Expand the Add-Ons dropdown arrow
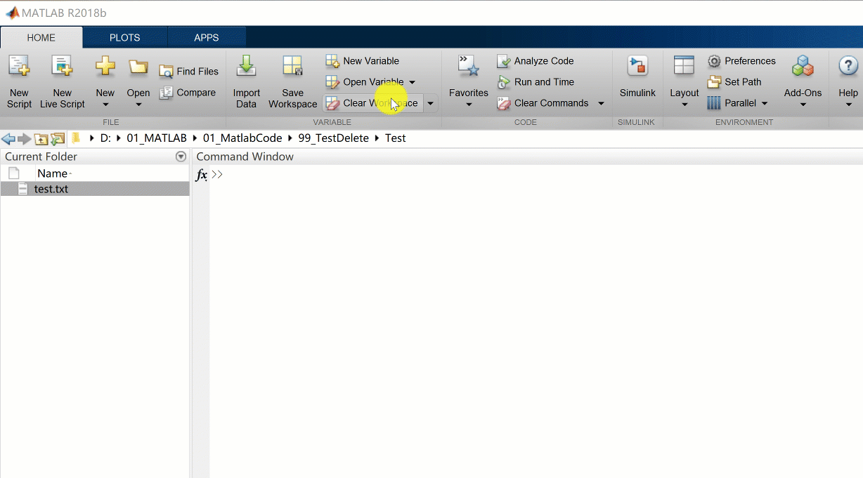This screenshot has height=478, width=863. 803,105
